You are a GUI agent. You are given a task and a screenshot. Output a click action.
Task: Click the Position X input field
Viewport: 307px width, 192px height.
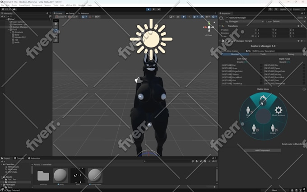264,30
